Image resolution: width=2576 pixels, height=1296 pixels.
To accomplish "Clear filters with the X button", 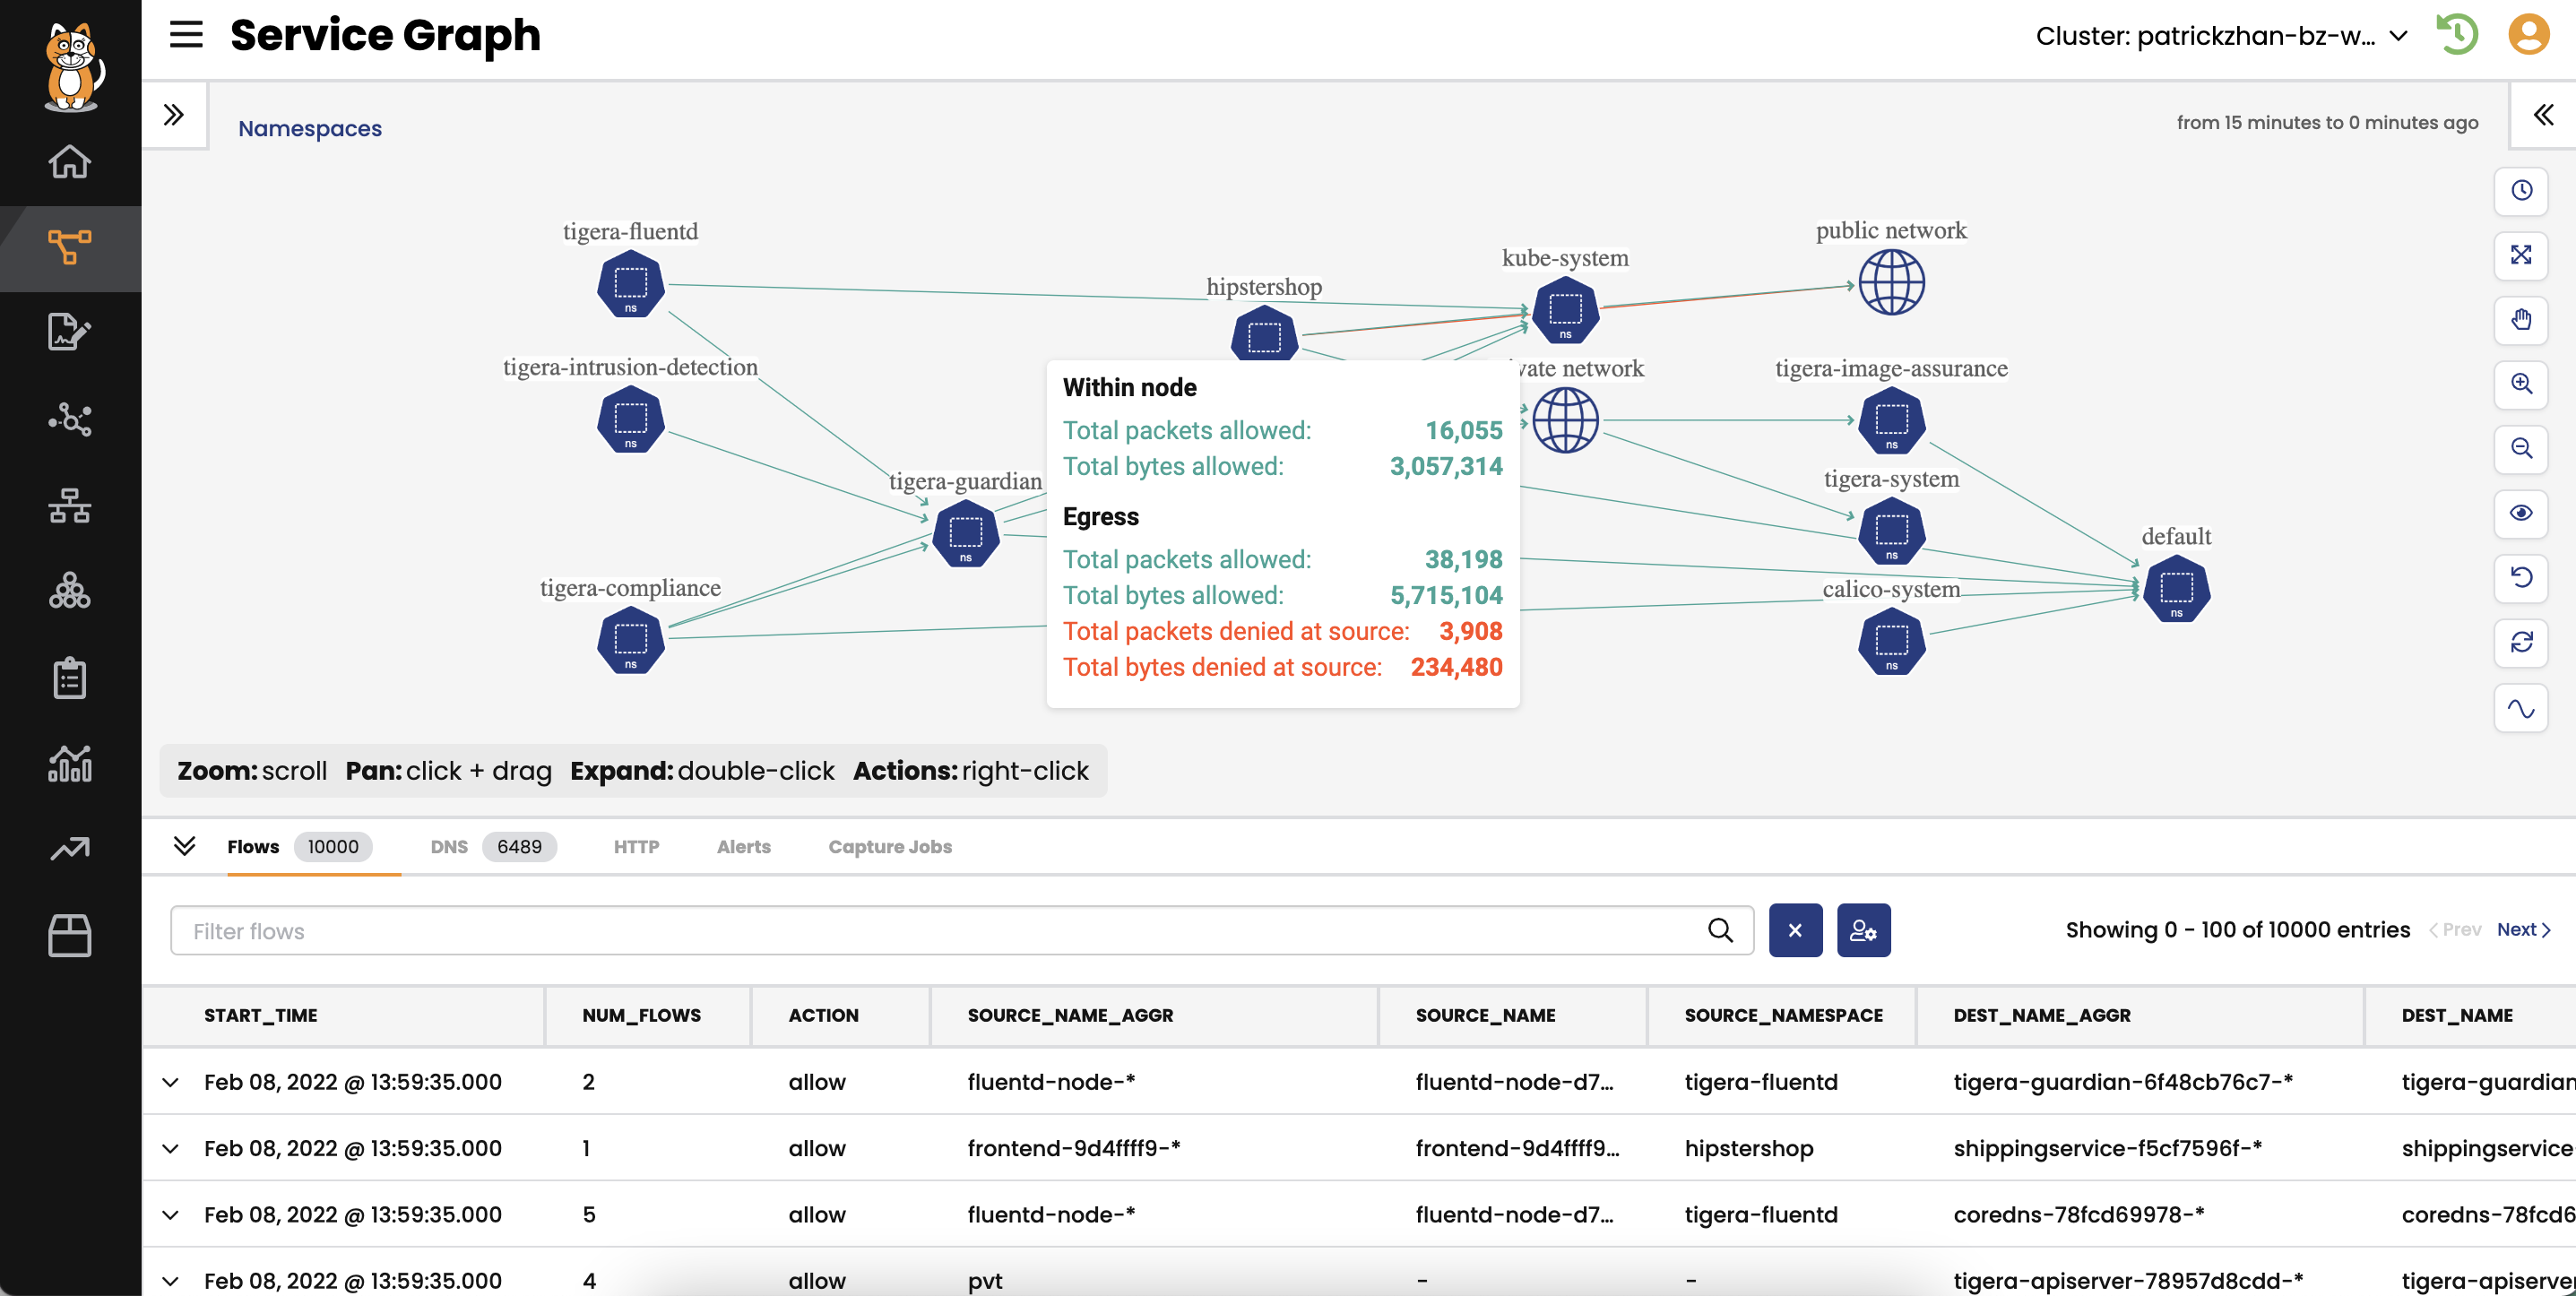I will pyautogui.click(x=1795, y=931).
